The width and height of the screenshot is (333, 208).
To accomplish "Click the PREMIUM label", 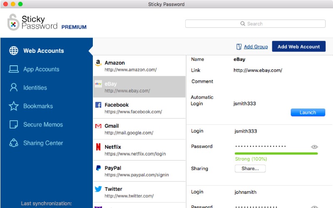I will (74, 27).
